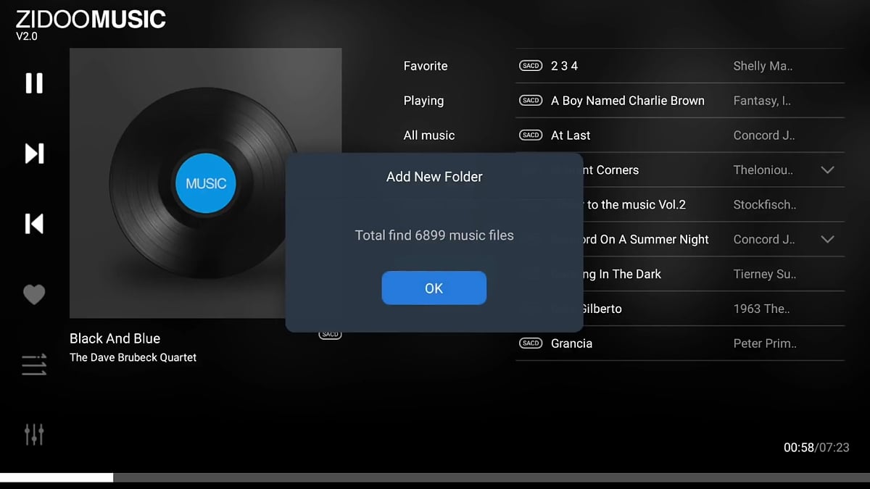Select the skip-to-next-track icon
This screenshot has height=489, width=870.
click(33, 153)
